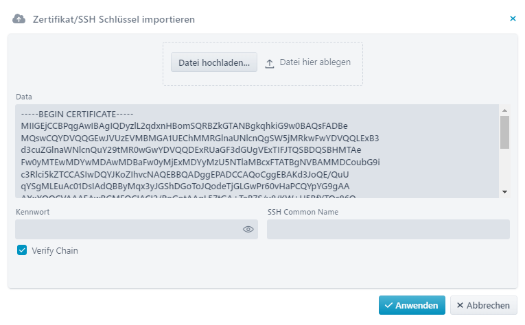
Task: Click the cloud upload icon beside the dialog title
Action: click(x=19, y=19)
